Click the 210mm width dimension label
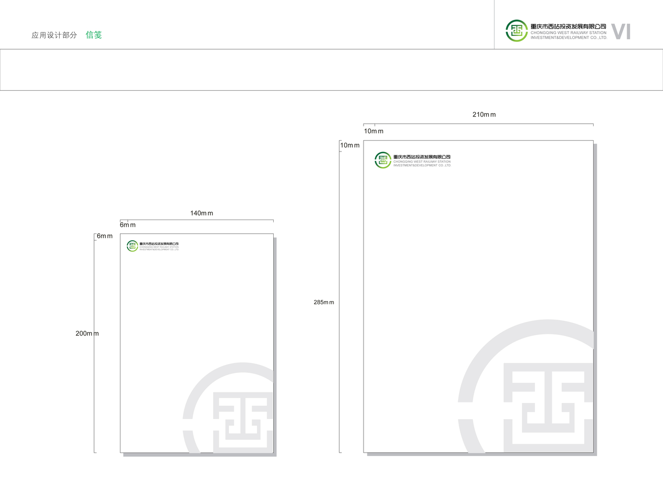This screenshot has width=663, height=489. click(x=484, y=115)
